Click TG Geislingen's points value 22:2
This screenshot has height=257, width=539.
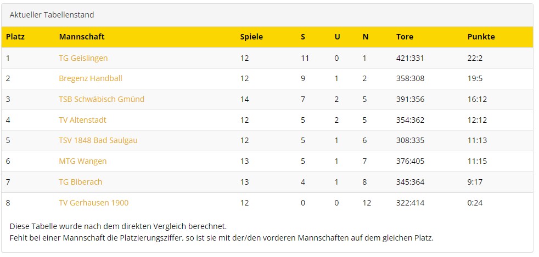[475, 58]
